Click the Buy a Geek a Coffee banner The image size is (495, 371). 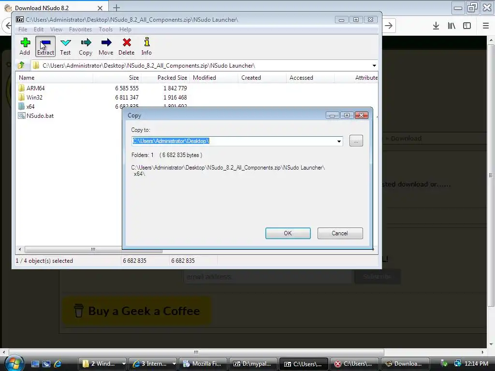coord(137,311)
